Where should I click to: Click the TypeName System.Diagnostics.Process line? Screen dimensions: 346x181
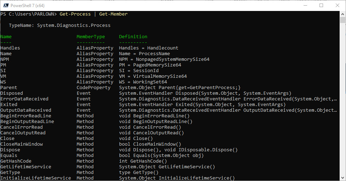pyautogui.click(x=60, y=25)
